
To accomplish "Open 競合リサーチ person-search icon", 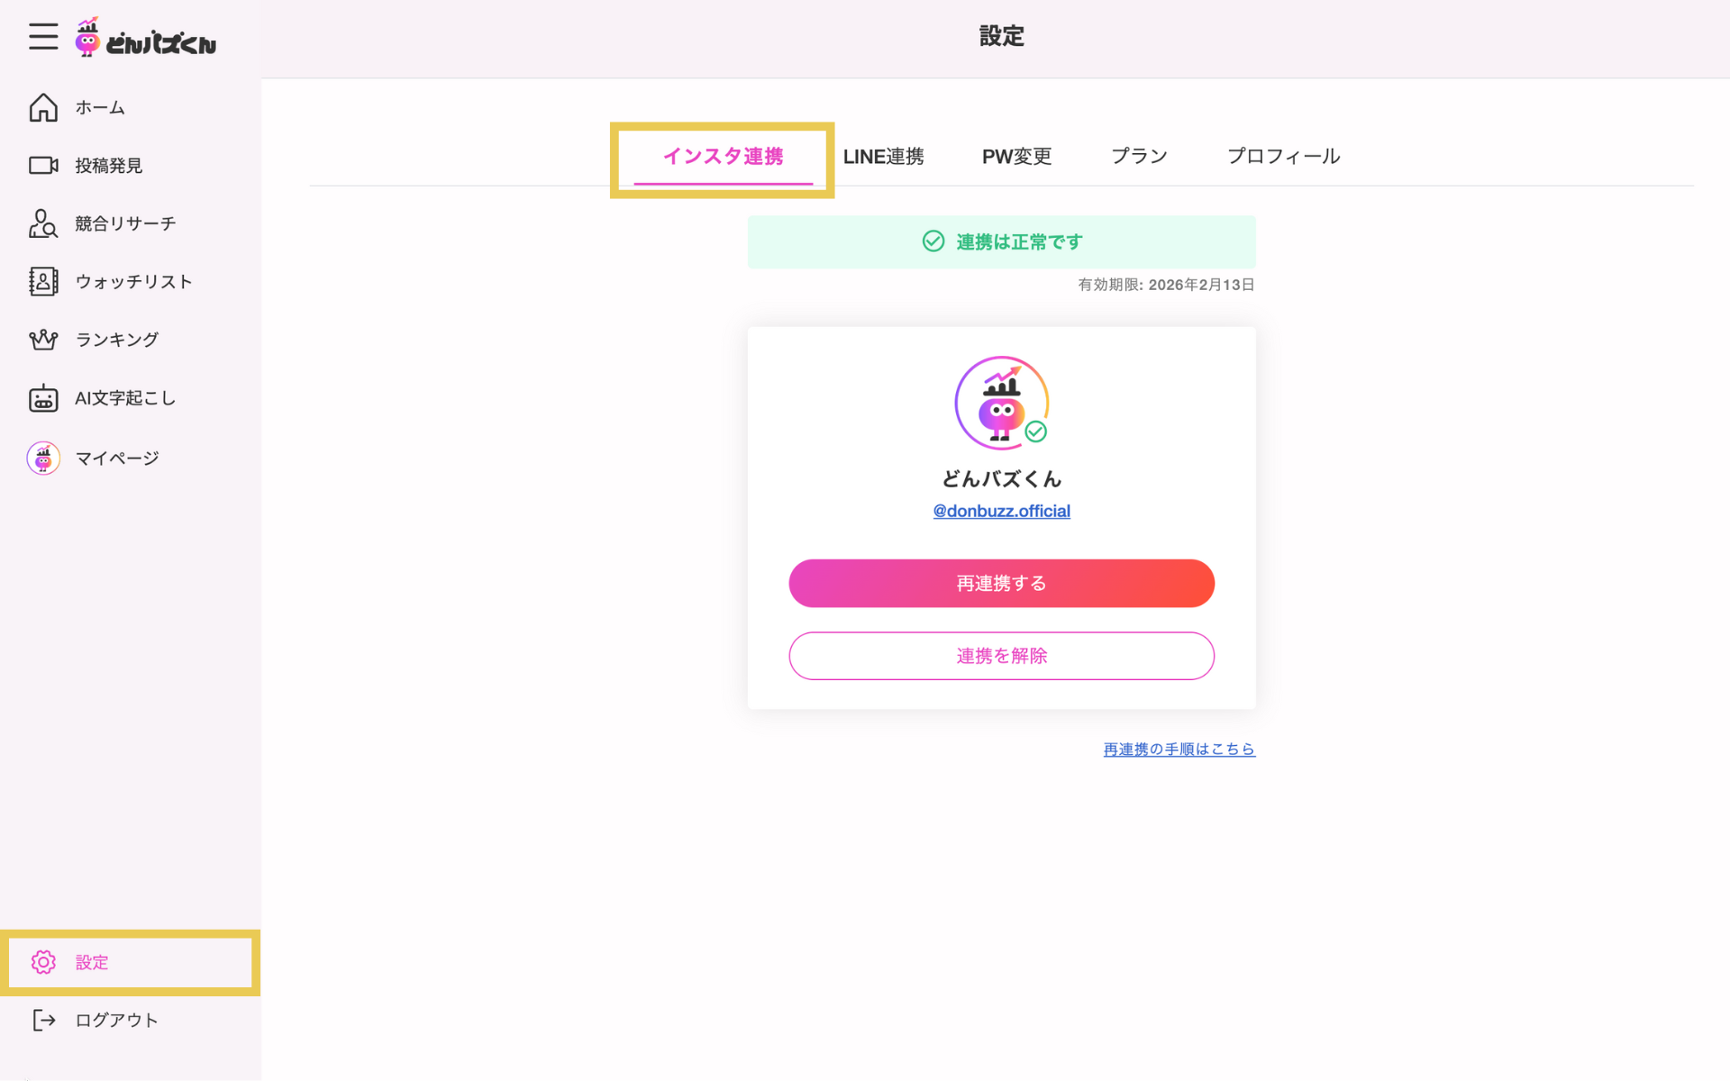I will 43,223.
